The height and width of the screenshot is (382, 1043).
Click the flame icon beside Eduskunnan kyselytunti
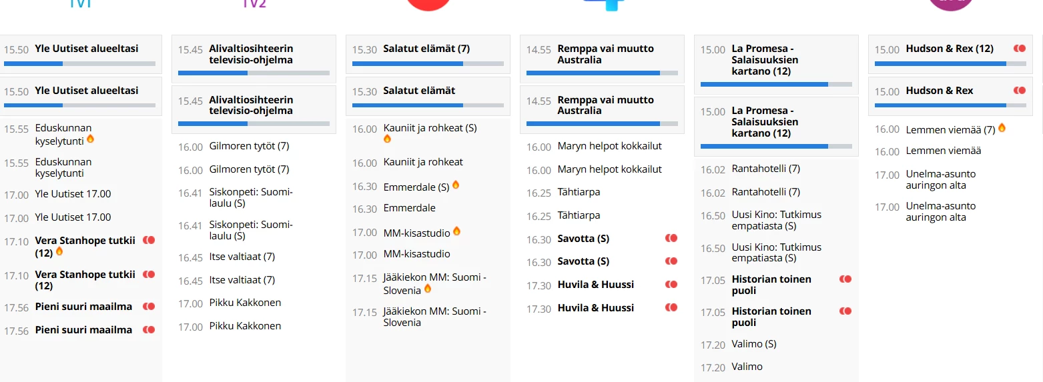pyautogui.click(x=90, y=139)
